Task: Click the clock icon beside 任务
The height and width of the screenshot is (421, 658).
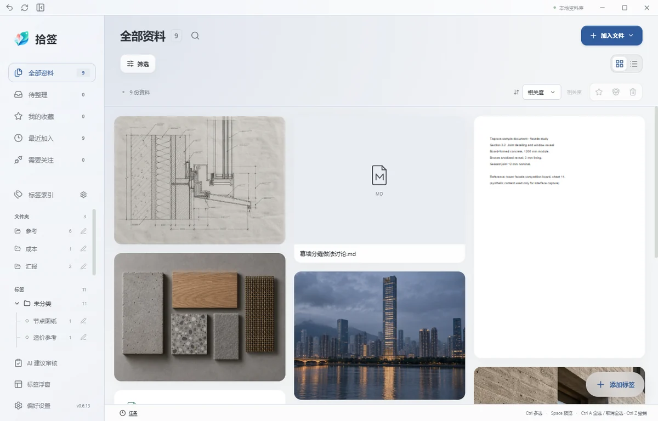Action: click(123, 413)
